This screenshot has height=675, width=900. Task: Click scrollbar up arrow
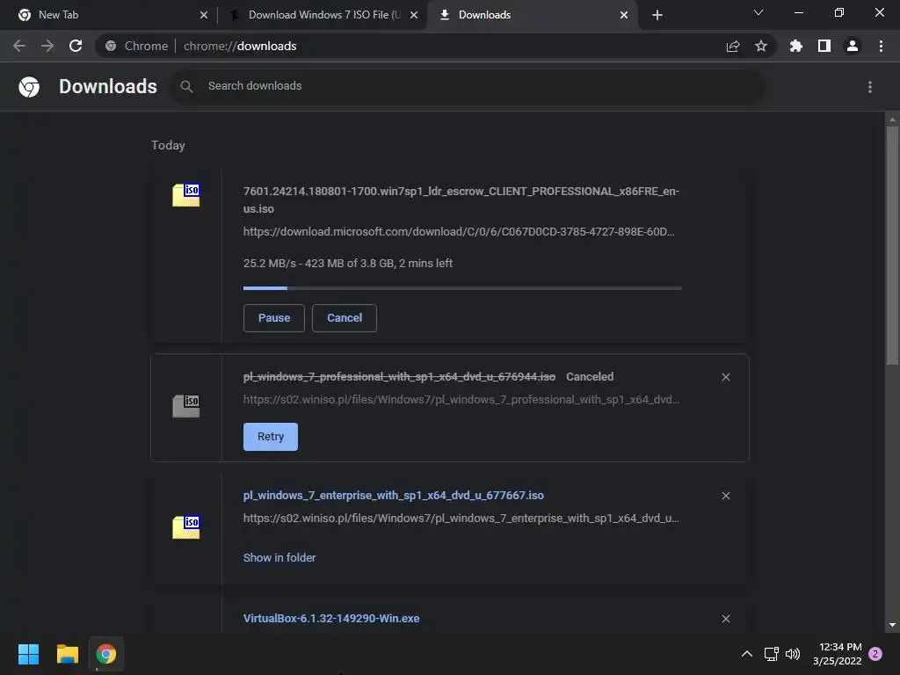pyautogui.click(x=892, y=120)
